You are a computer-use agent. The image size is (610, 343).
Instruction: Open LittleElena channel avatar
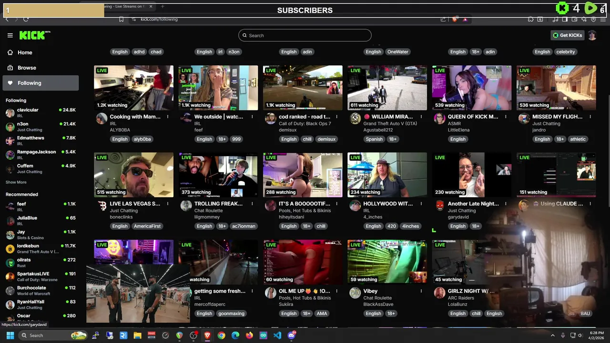click(x=439, y=119)
